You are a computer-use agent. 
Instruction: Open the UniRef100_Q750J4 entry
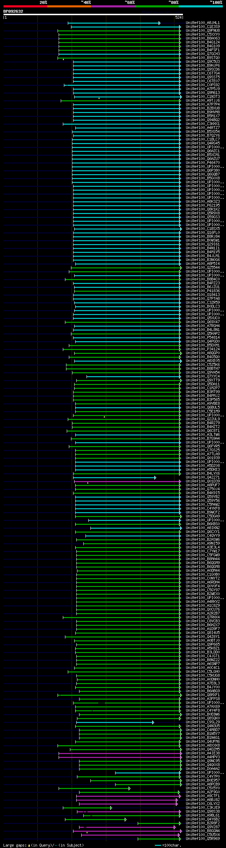point(203,489)
